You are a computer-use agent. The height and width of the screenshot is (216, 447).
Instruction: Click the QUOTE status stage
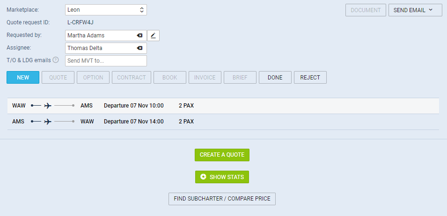(58, 78)
